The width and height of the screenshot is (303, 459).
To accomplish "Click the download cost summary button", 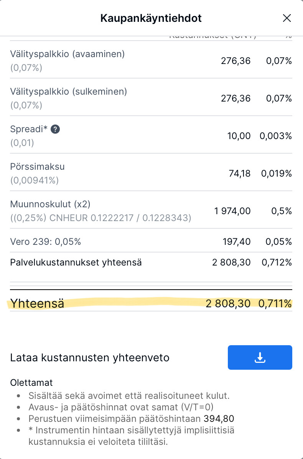I will [x=260, y=357].
